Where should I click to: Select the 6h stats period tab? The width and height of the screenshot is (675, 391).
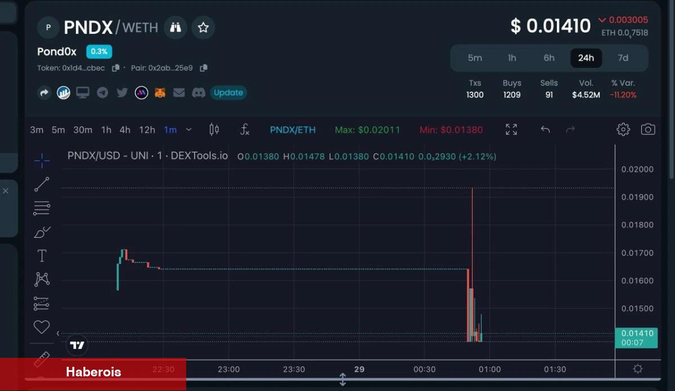(549, 58)
